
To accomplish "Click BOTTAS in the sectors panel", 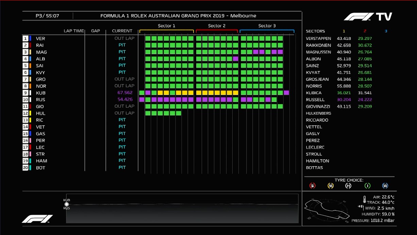I will click(x=314, y=168).
